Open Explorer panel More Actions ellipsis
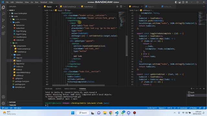Viewport: 207px width, 116px height. point(39,6)
